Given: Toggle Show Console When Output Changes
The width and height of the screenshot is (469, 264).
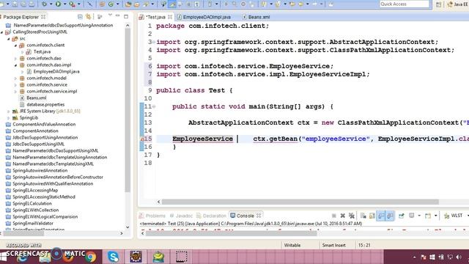Looking at the screenshot, I should point(389,216).
